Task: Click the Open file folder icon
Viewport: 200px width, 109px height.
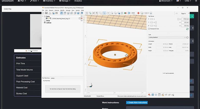Action: [x=43, y=13]
